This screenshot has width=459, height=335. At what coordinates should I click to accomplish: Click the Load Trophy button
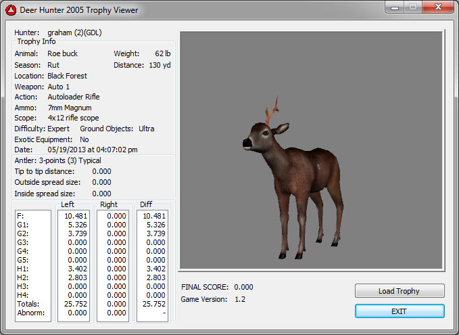[399, 291]
